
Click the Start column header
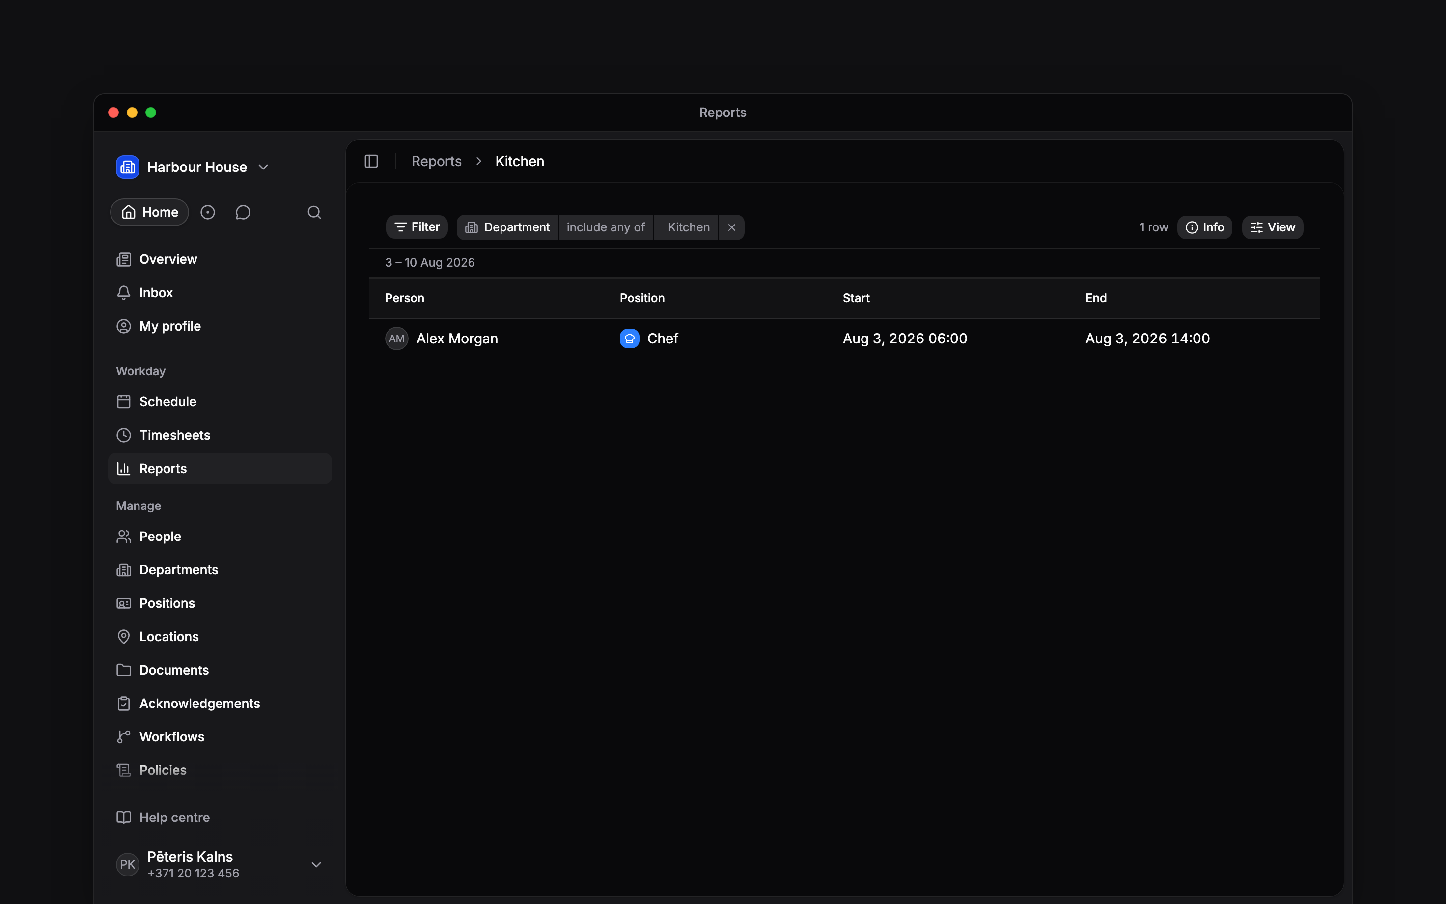coord(856,298)
